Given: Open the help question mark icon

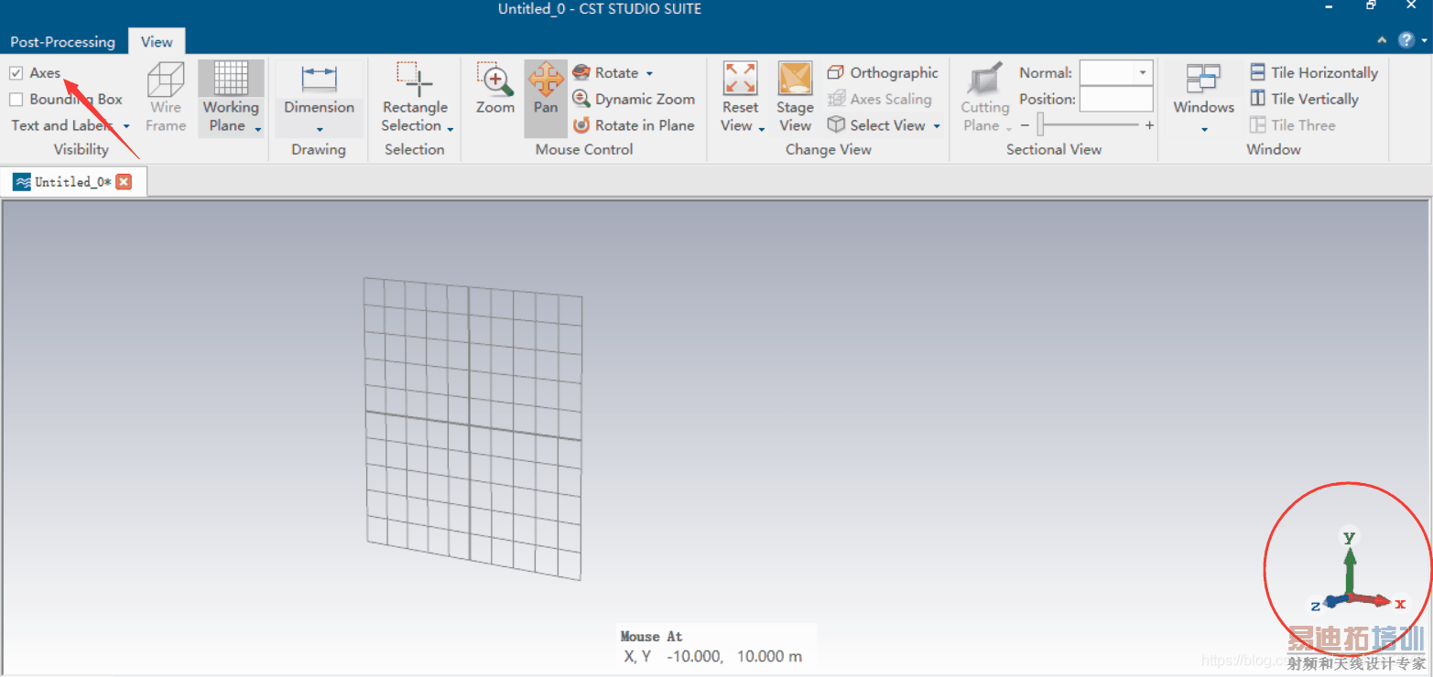Looking at the screenshot, I should click(1407, 40).
